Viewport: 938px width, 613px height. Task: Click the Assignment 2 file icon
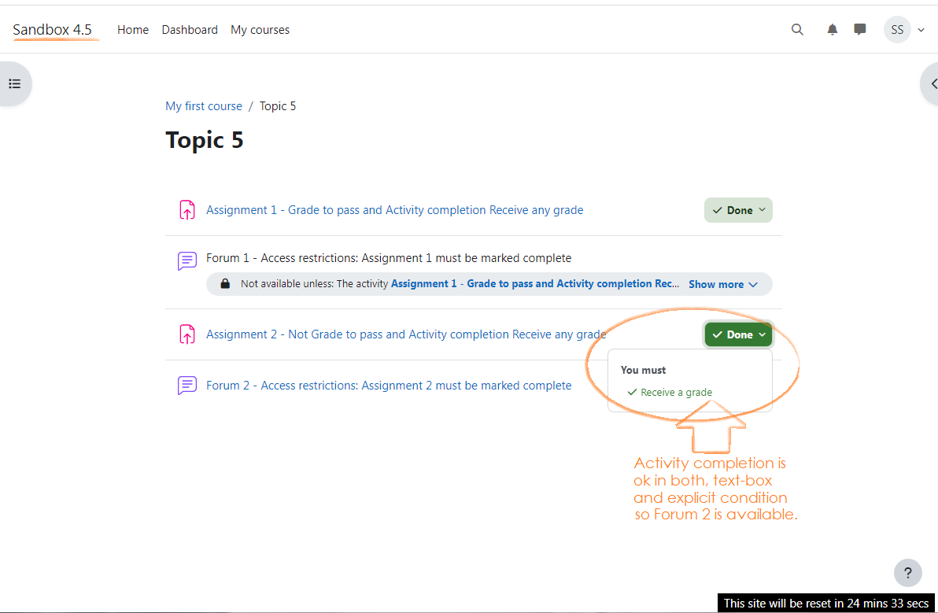[187, 334]
